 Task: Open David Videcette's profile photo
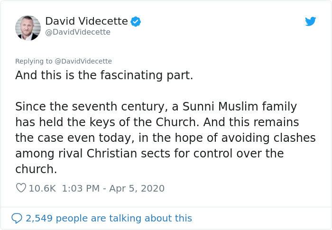[x=28, y=28]
